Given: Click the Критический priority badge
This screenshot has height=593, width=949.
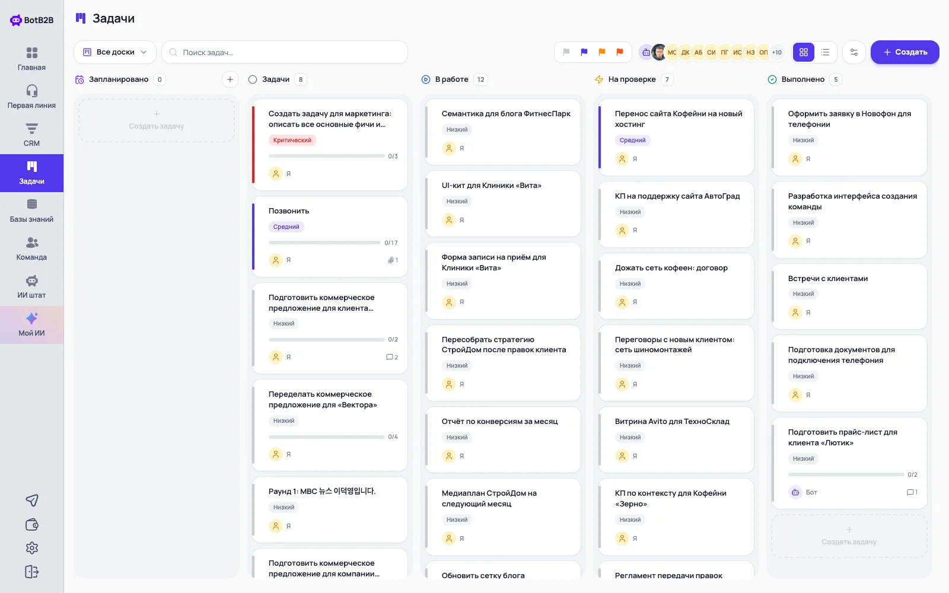Looking at the screenshot, I should click(x=292, y=141).
